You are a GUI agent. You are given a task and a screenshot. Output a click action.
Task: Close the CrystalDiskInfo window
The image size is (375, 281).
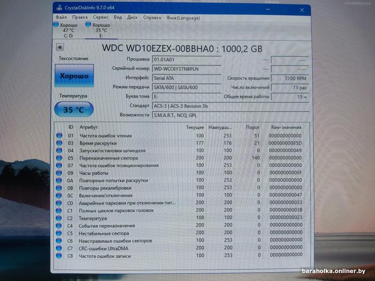pos(302,10)
